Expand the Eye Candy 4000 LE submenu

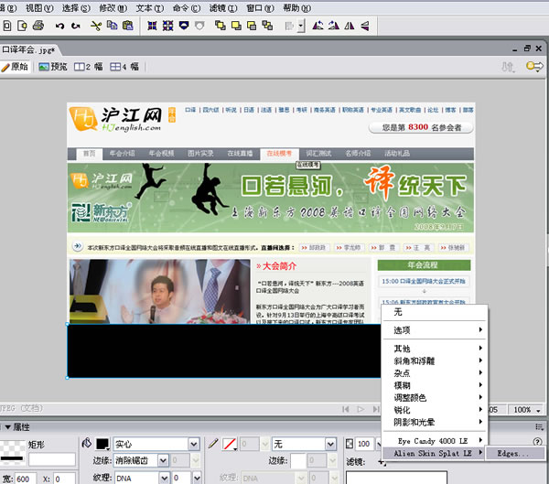pyautogui.click(x=434, y=441)
